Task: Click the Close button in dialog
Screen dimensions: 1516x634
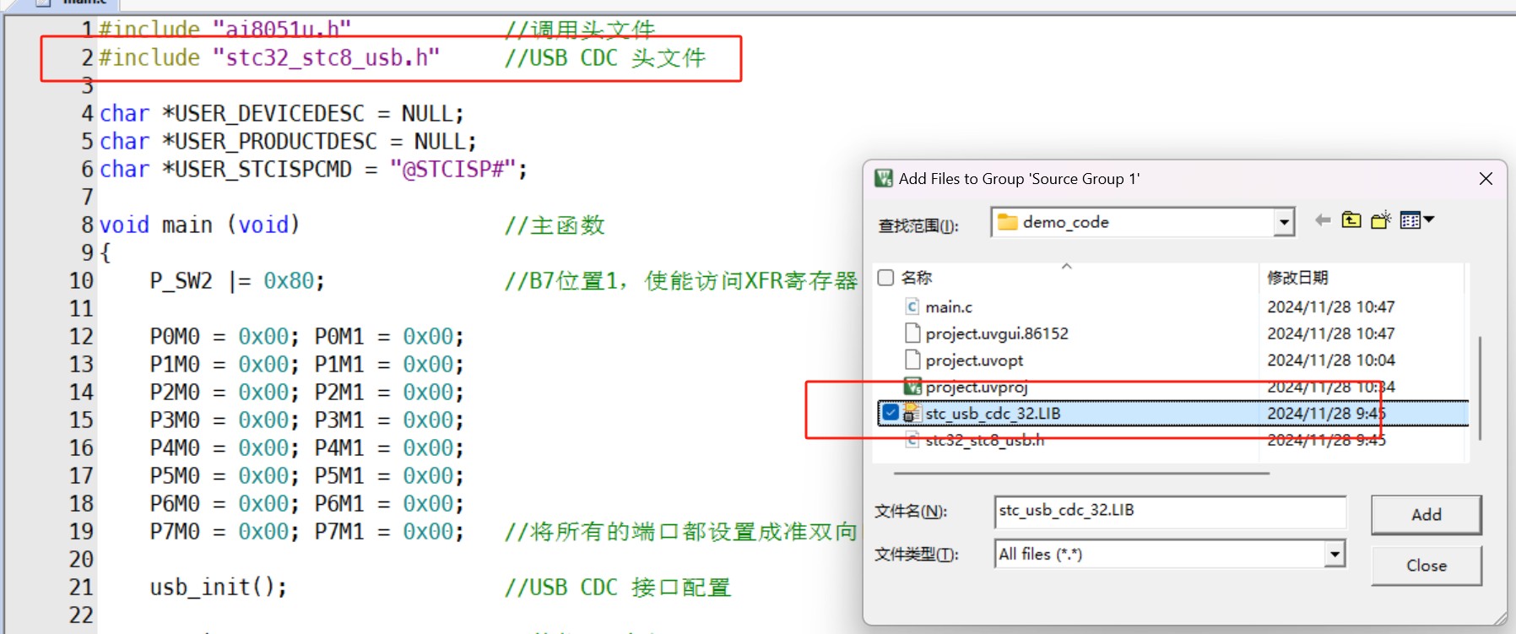Action: 1427,566
